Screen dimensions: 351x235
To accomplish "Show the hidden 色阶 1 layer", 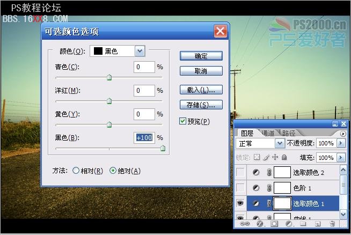I will (240, 188).
